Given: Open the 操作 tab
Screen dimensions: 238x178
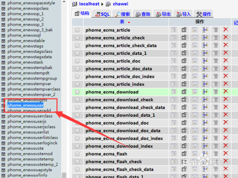Looking at the screenshot, I should pyautogui.click(x=204, y=14).
